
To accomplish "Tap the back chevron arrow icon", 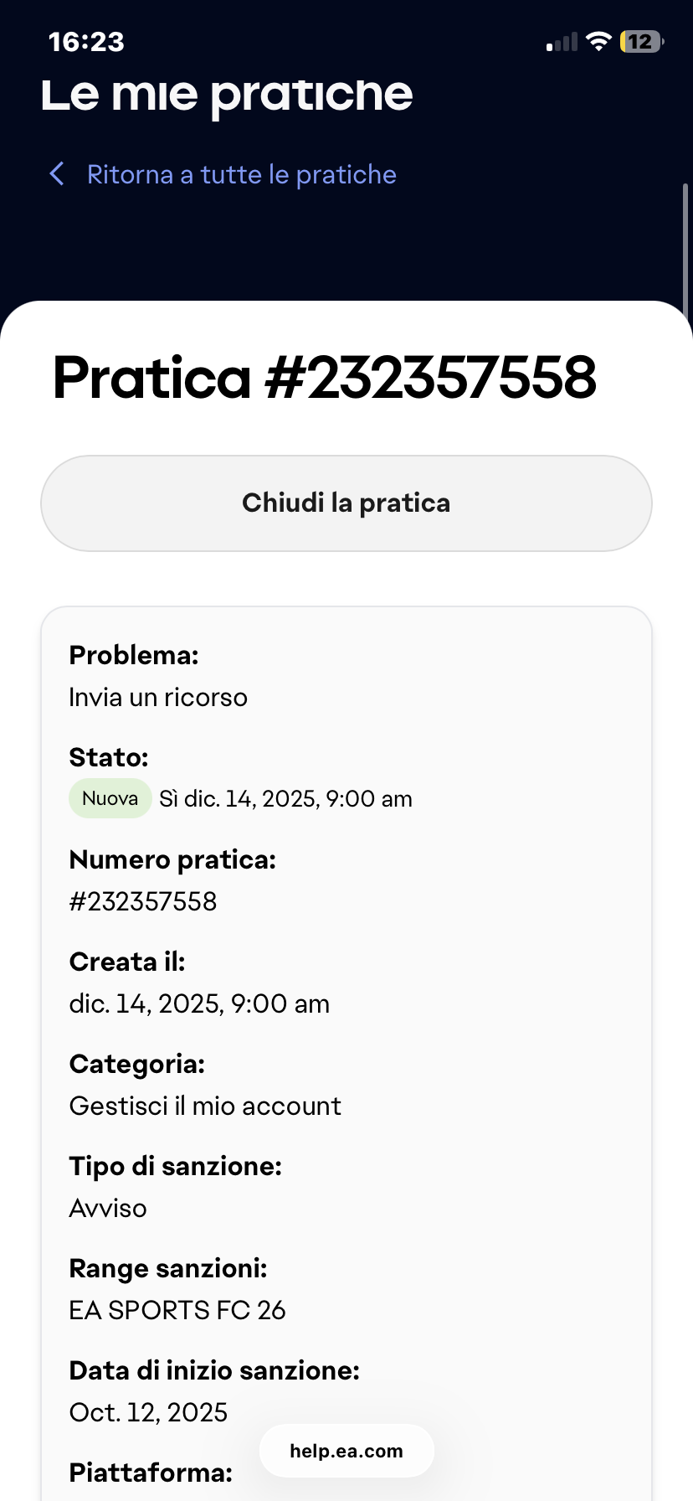I will pyautogui.click(x=57, y=174).
